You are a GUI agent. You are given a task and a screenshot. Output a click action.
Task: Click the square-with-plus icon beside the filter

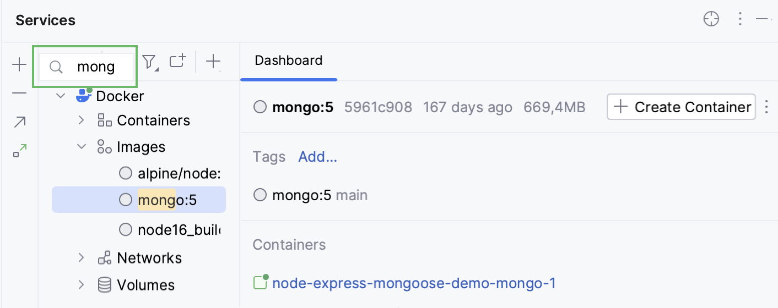[x=177, y=62]
